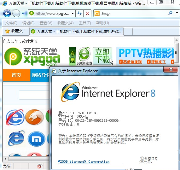Click the blank New Tab button
Image resolution: width=180 pixels, height=170 pixels.
[128, 32]
